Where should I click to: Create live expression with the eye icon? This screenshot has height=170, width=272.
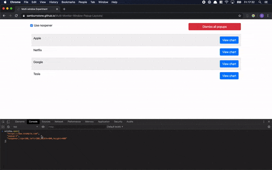point(43,127)
